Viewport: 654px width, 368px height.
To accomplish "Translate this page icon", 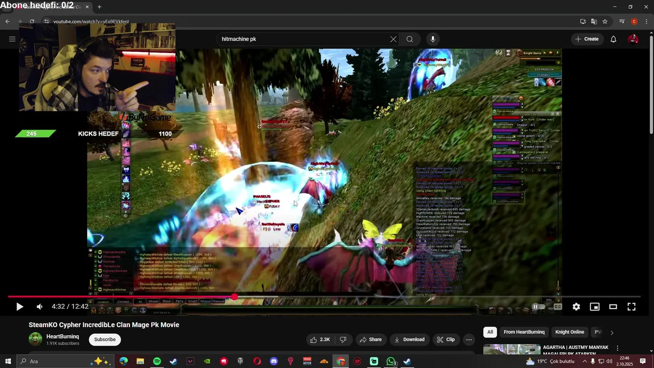I will [x=594, y=21].
